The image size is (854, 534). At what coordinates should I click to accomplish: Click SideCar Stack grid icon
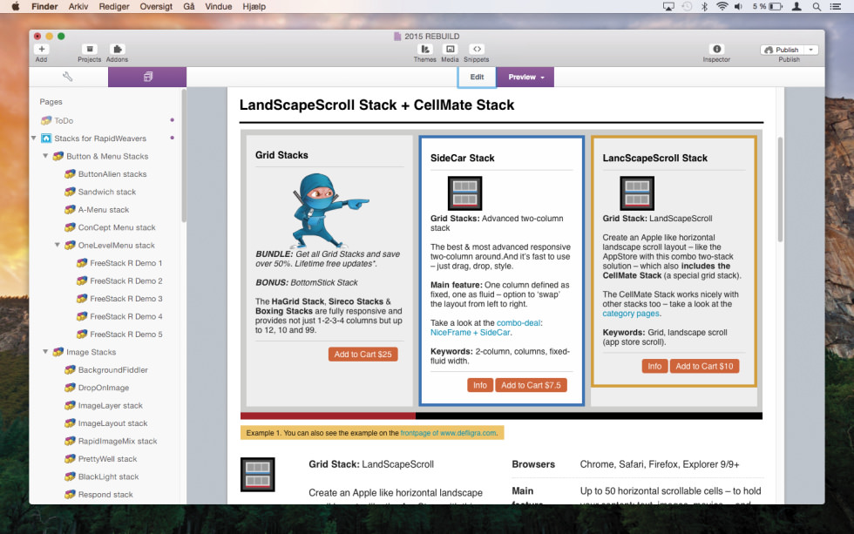point(464,193)
